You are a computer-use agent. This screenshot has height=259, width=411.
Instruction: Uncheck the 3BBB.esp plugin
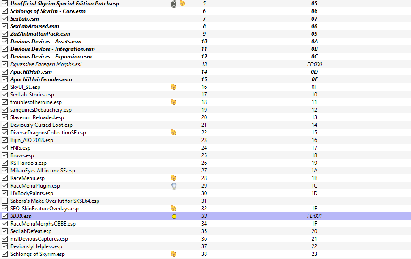click(x=5, y=216)
